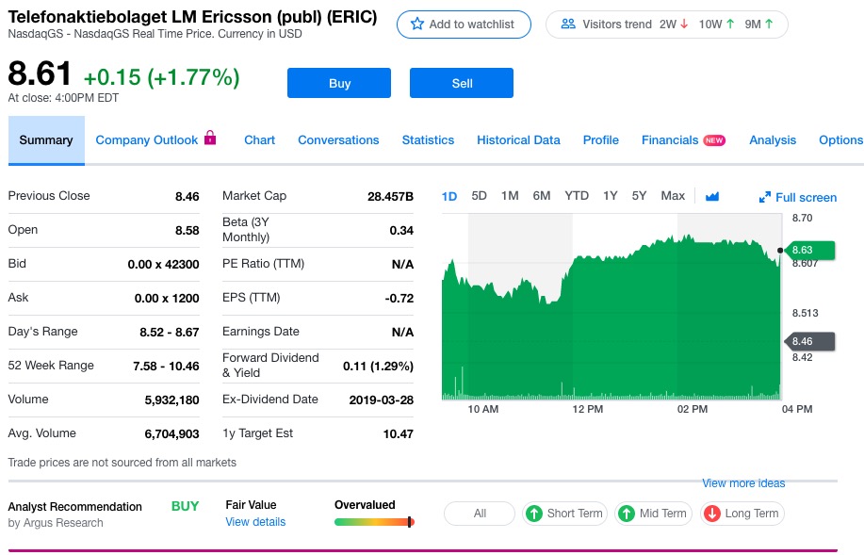Click the View more ideas link
The width and height of the screenshot is (864, 555).
[743, 483]
